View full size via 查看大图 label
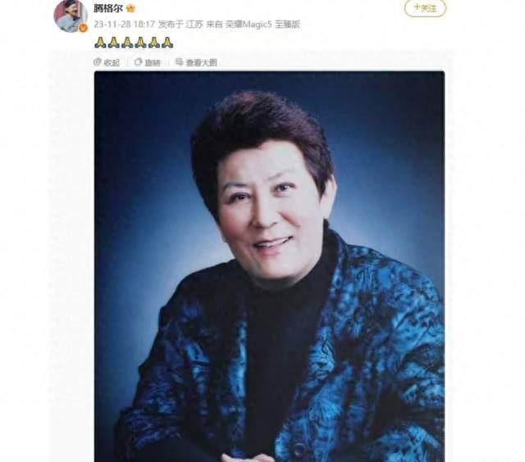Screen dimensions: 525x462 click(201, 62)
